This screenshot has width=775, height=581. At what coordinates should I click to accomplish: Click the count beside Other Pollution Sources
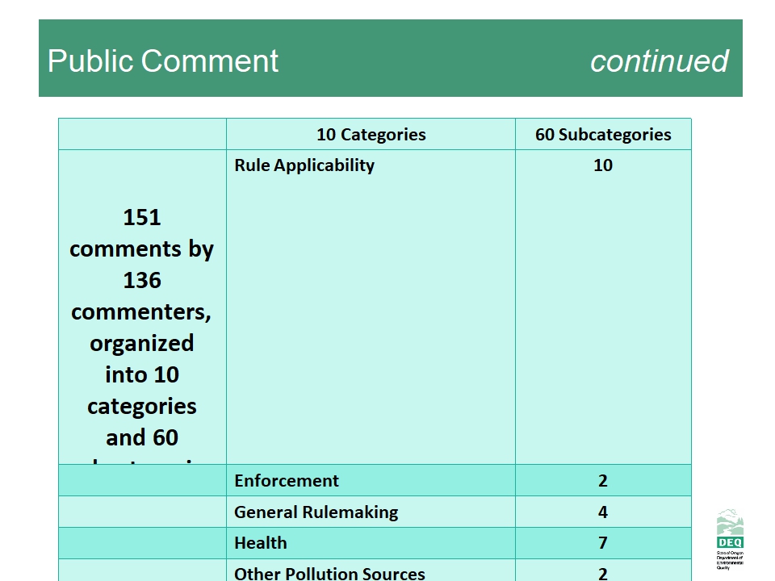click(603, 572)
